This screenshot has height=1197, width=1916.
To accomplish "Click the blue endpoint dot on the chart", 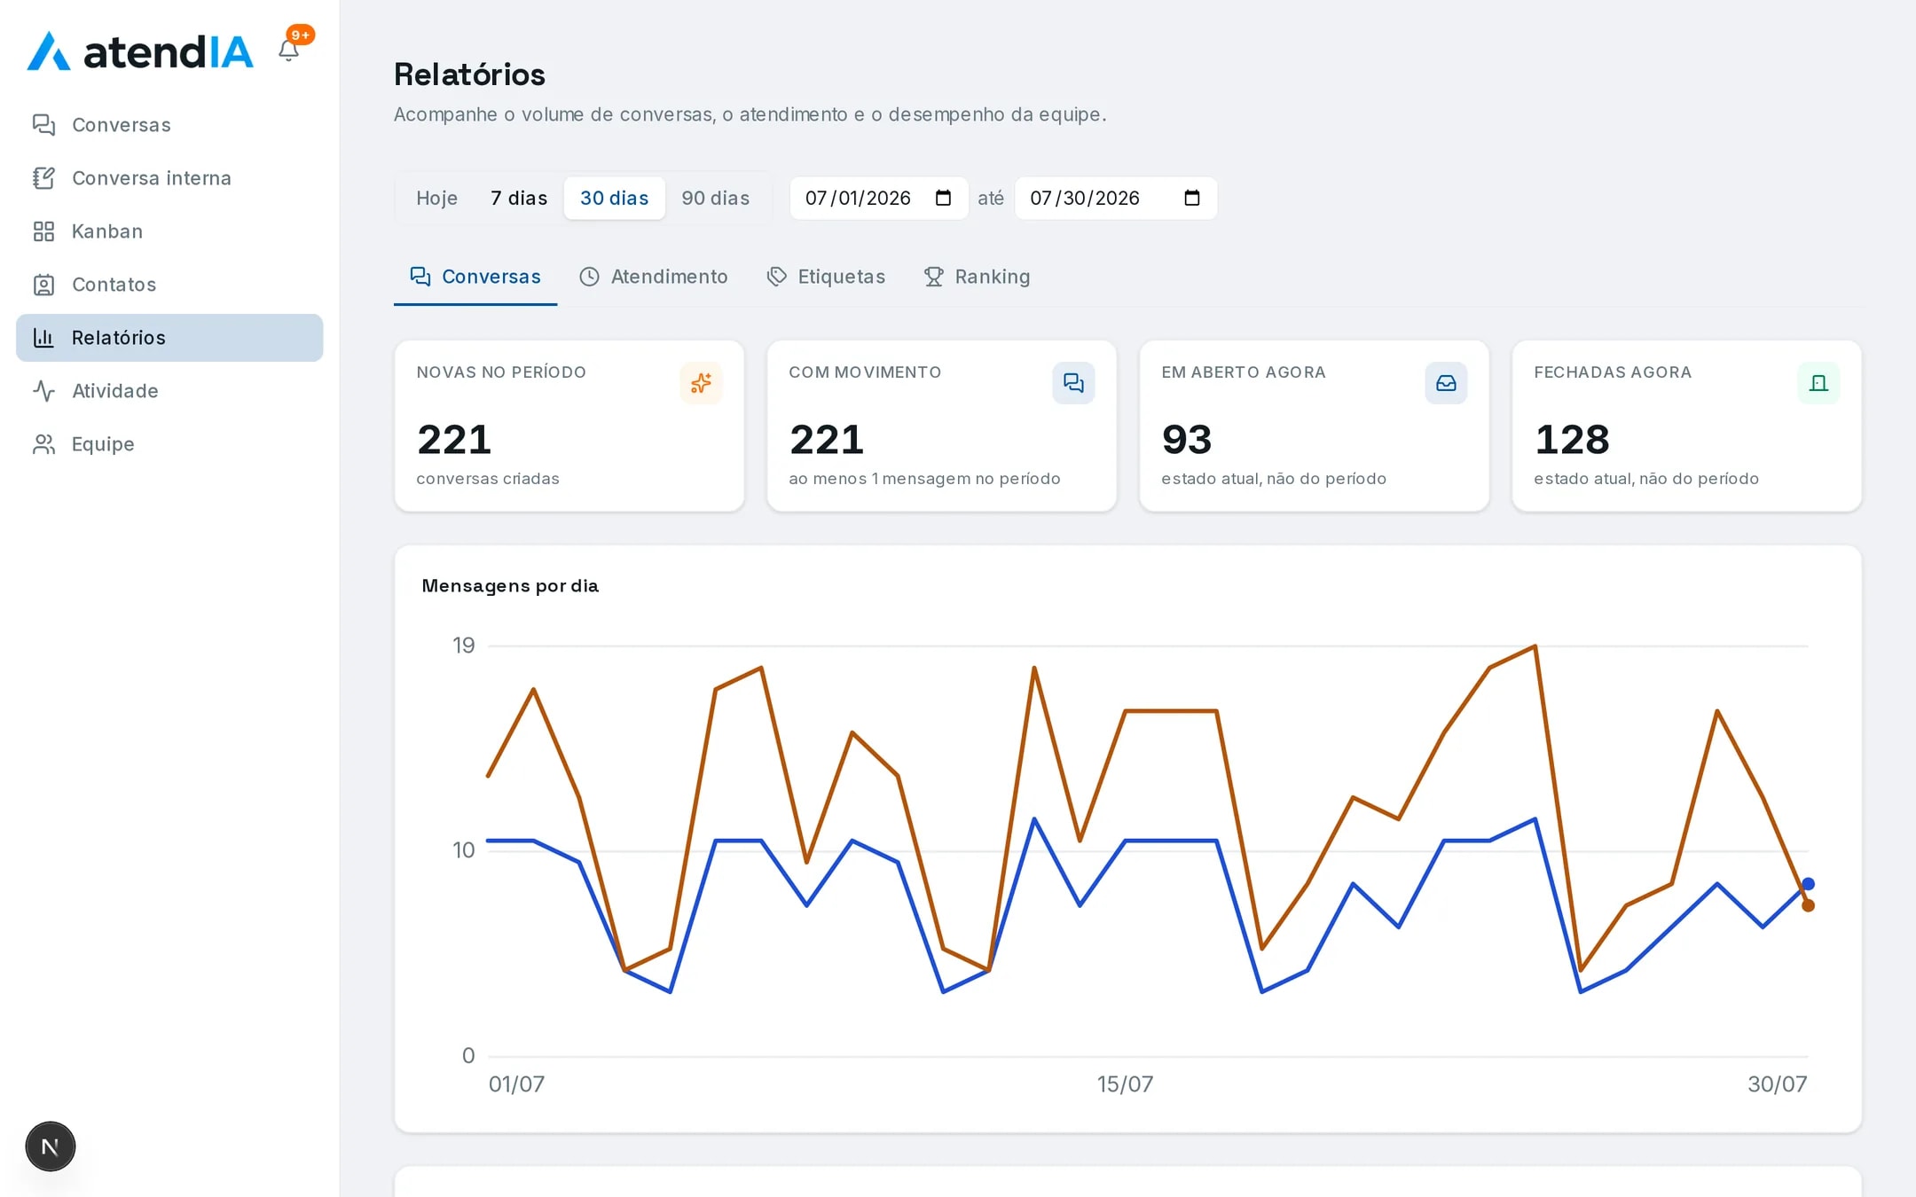I will [1808, 884].
